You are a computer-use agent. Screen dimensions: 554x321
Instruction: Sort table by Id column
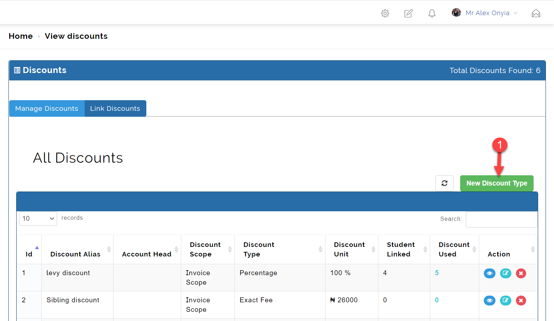coord(29,250)
